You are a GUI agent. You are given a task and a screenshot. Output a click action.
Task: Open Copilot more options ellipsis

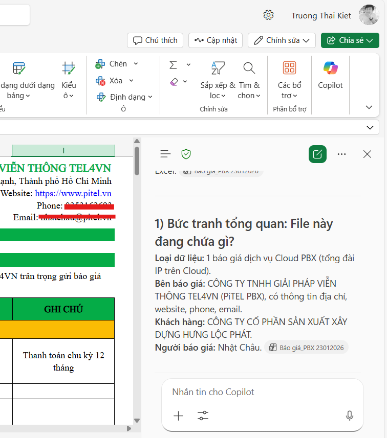point(342,154)
